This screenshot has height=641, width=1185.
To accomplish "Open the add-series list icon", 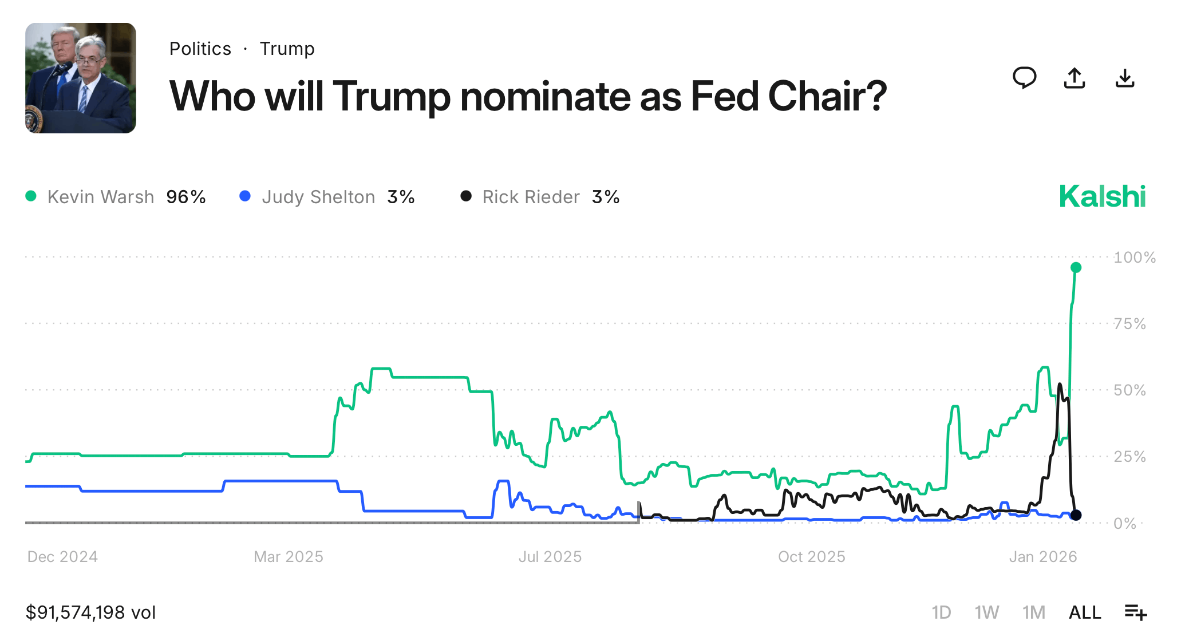I will tap(1136, 612).
